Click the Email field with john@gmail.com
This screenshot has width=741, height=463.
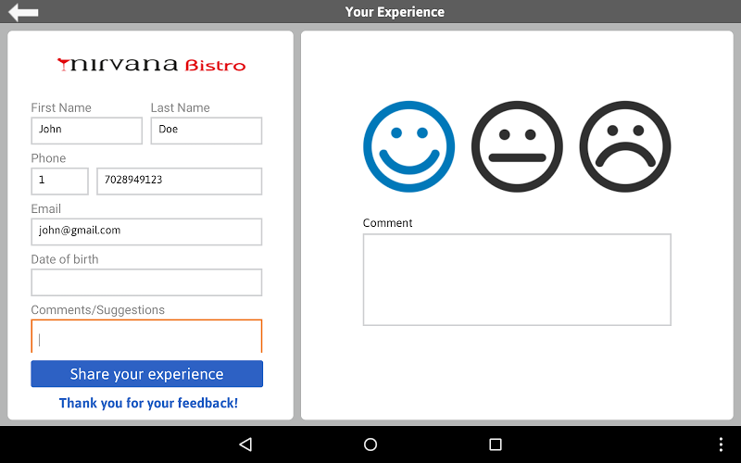(146, 231)
